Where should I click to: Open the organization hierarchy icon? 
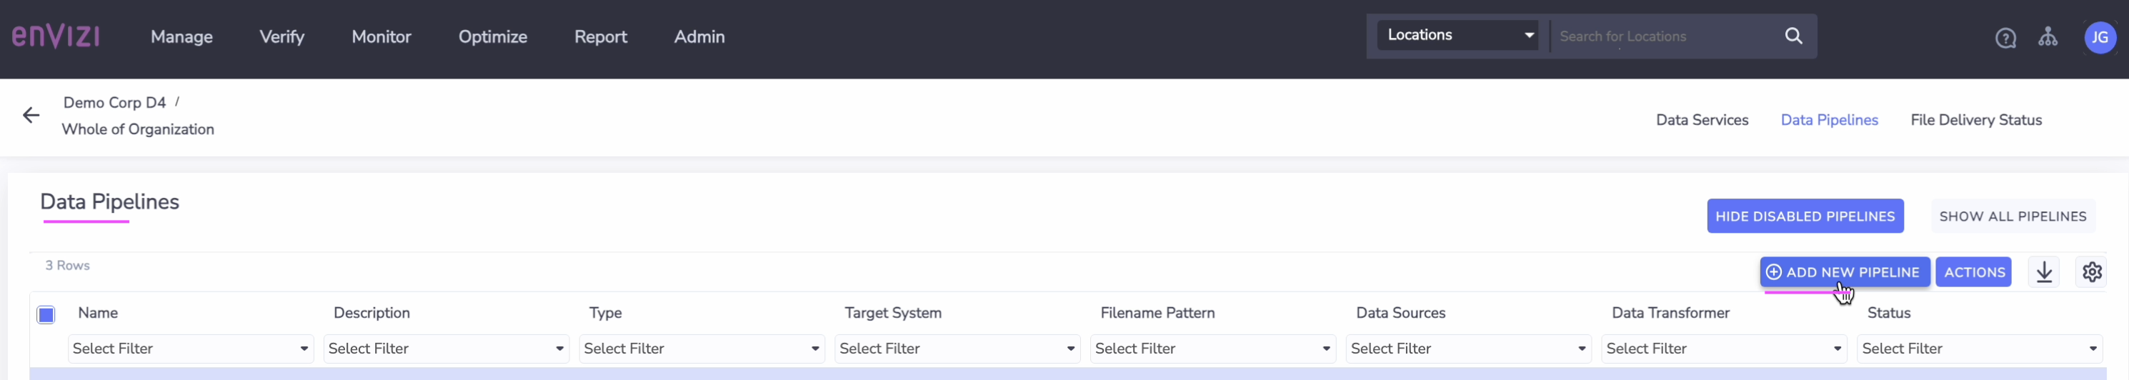2047,37
